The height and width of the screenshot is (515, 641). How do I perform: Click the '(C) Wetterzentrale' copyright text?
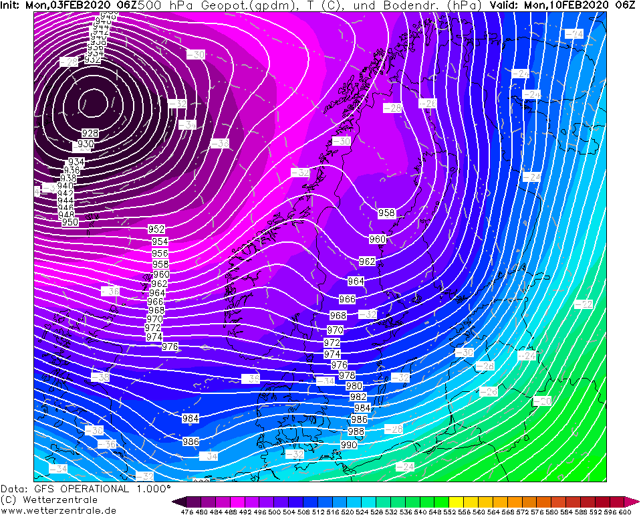(x=49, y=500)
